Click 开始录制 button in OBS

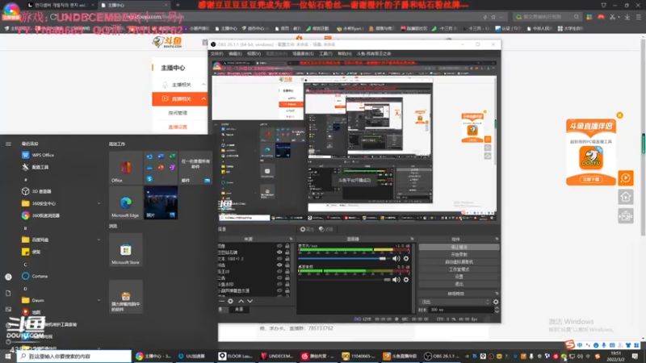point(459,255)
